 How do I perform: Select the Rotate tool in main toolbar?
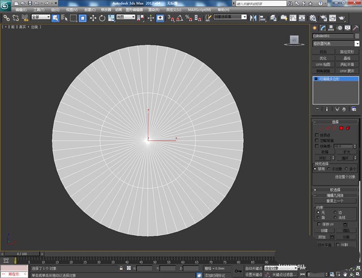[102, 18]
